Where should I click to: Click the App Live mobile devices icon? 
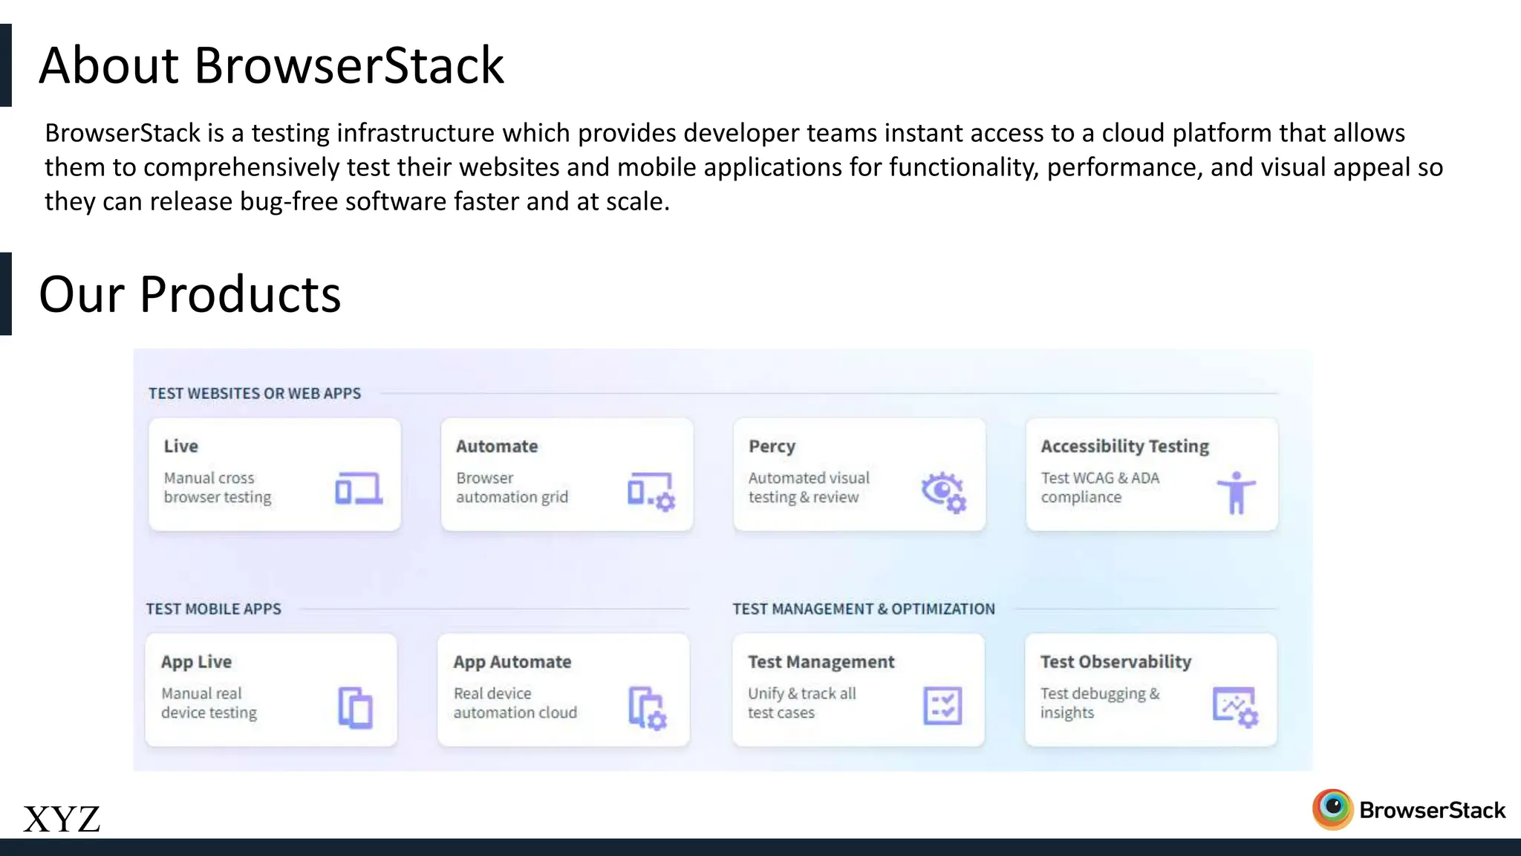point(355,707)
